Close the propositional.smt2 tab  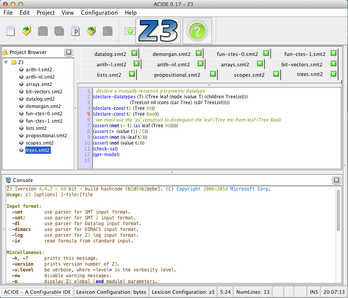point(213,74)
